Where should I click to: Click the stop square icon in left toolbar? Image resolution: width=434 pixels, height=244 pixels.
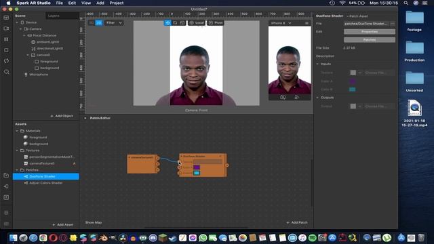pos(6,50)
